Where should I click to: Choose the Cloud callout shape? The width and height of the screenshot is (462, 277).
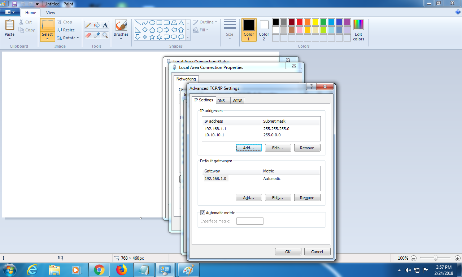(x=181, y=37)
